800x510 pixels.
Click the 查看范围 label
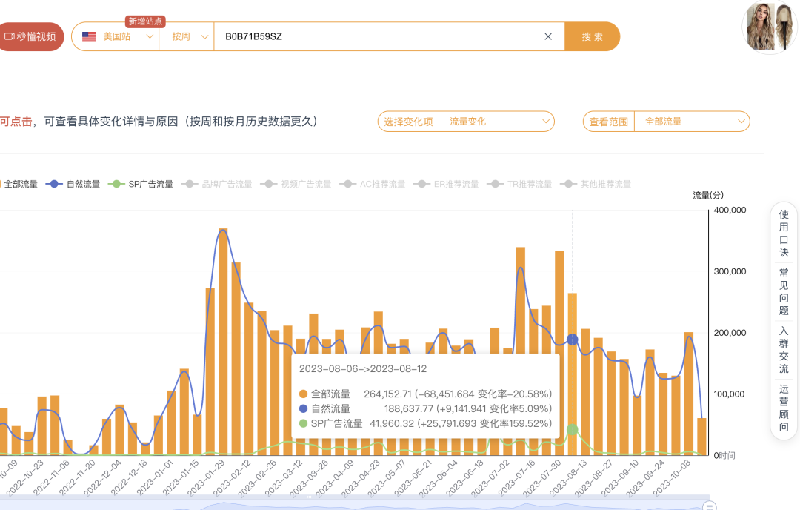(609, 122)
